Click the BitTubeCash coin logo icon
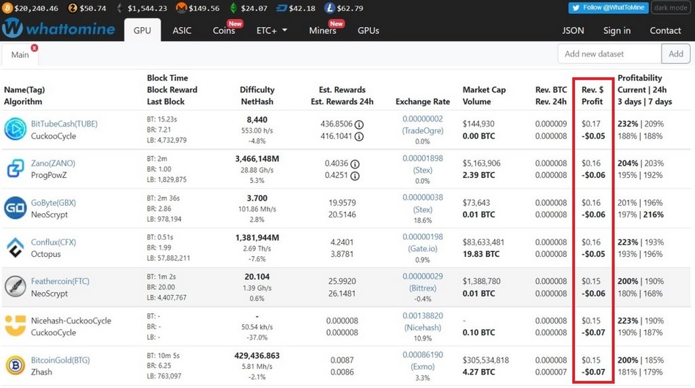Screen dimensions: 695x388 [x=15, y=130]
